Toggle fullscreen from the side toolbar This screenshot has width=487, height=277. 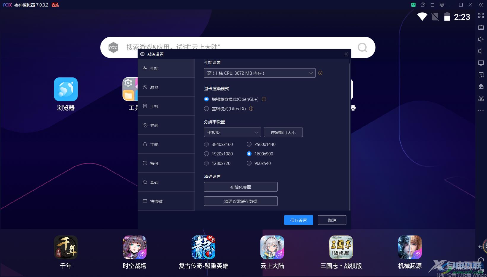[x=481, y=15]
